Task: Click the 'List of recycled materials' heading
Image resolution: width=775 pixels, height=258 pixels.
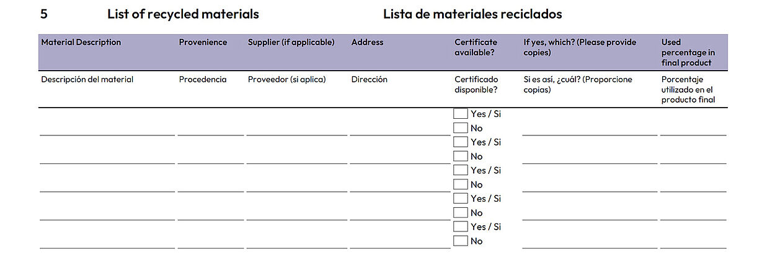Action: 183,14
